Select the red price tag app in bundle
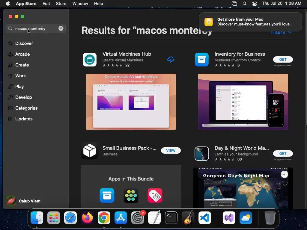The image size is (307, 230). point(155,195)
